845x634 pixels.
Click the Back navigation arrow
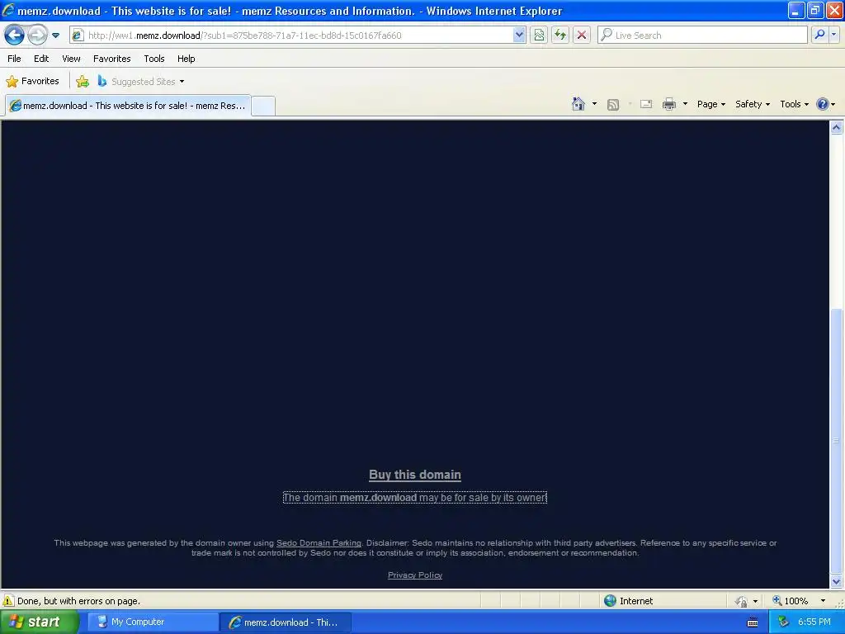14,35
